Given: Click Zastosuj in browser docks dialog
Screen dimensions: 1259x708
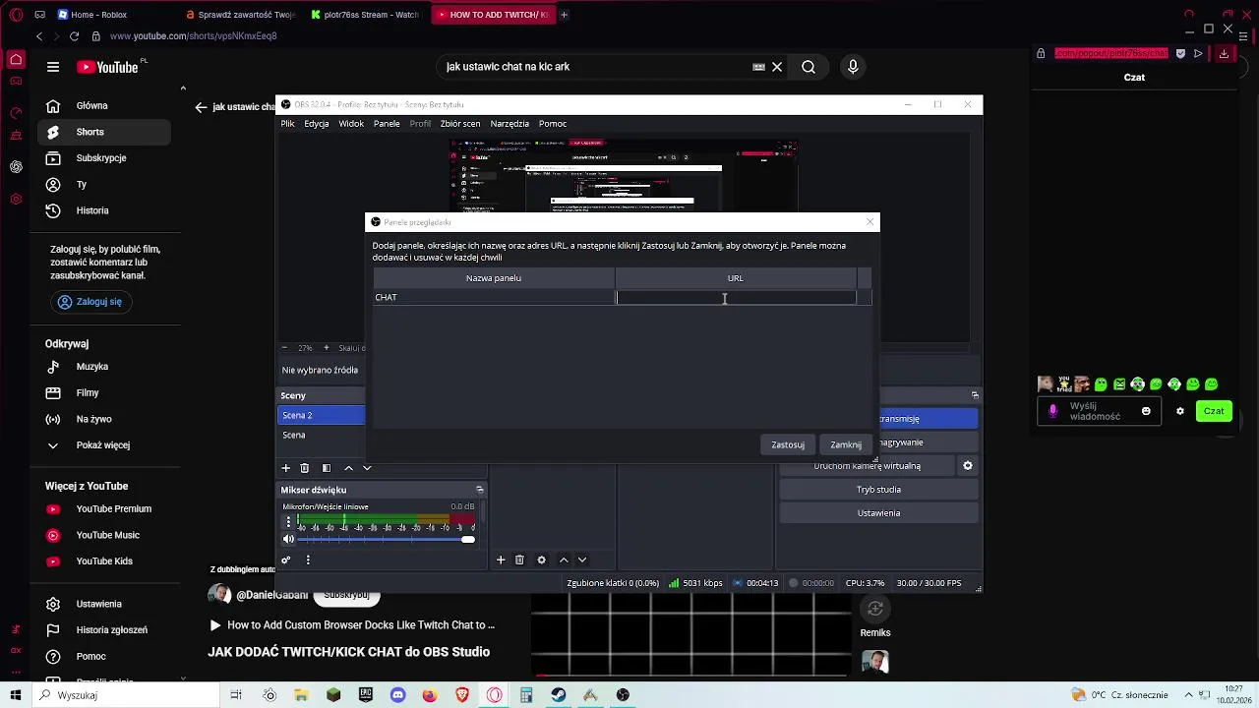Looking at the screenshot, I should (x=788, y=444).
